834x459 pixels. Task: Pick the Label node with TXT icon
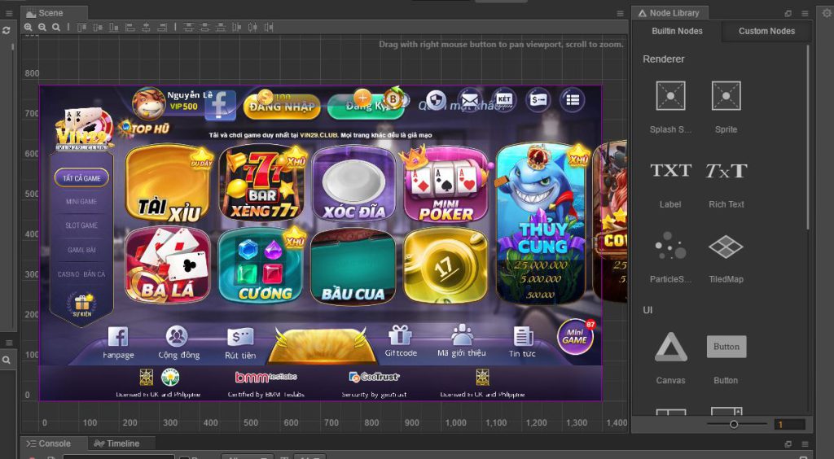670,171
